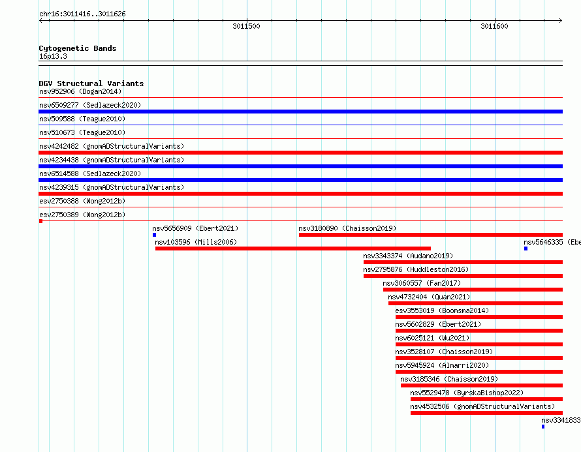The width and height of the screenshot is (581, 452).
Task: Click the Cytogenetic Bands track title
Action: [x=78, y=48]
